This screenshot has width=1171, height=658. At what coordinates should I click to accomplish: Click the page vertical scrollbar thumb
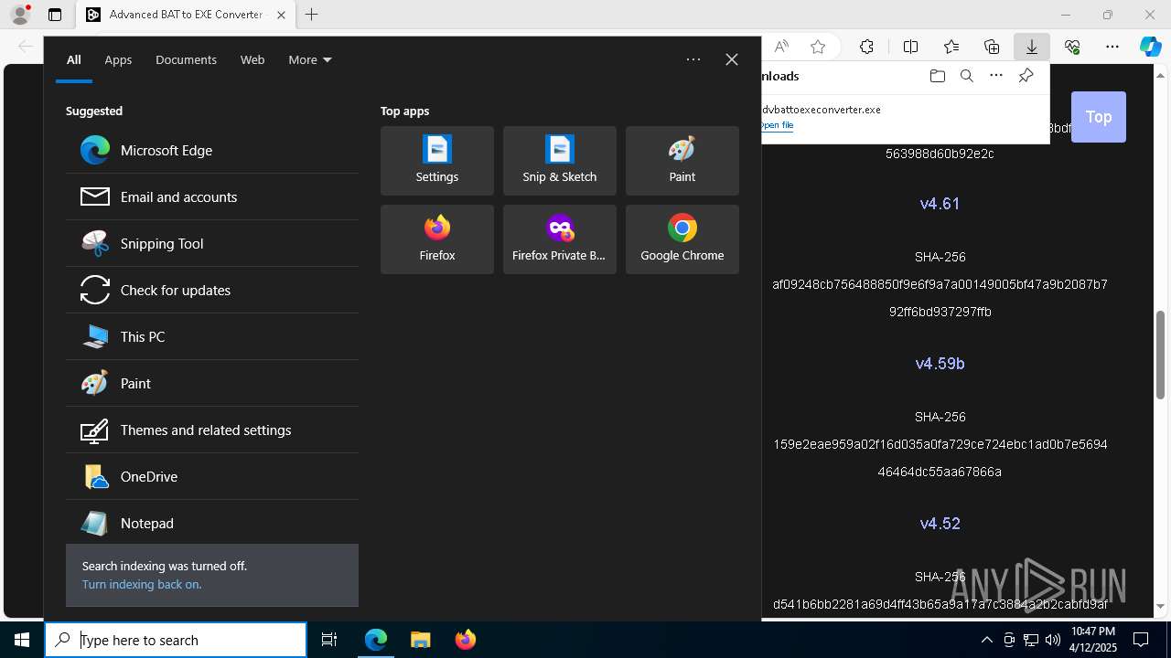(x=1160, y=355)
